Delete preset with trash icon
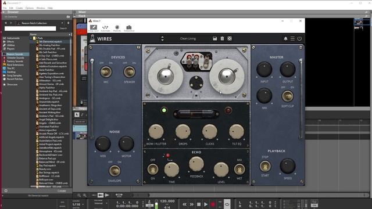The image size is (372, 209). (222, 38)
